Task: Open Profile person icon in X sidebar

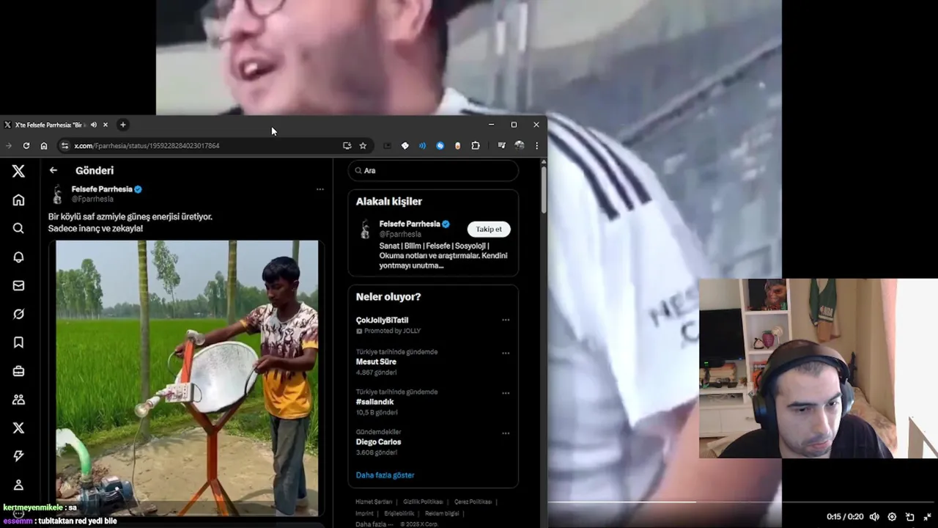Action: click(x=18, y=485)
